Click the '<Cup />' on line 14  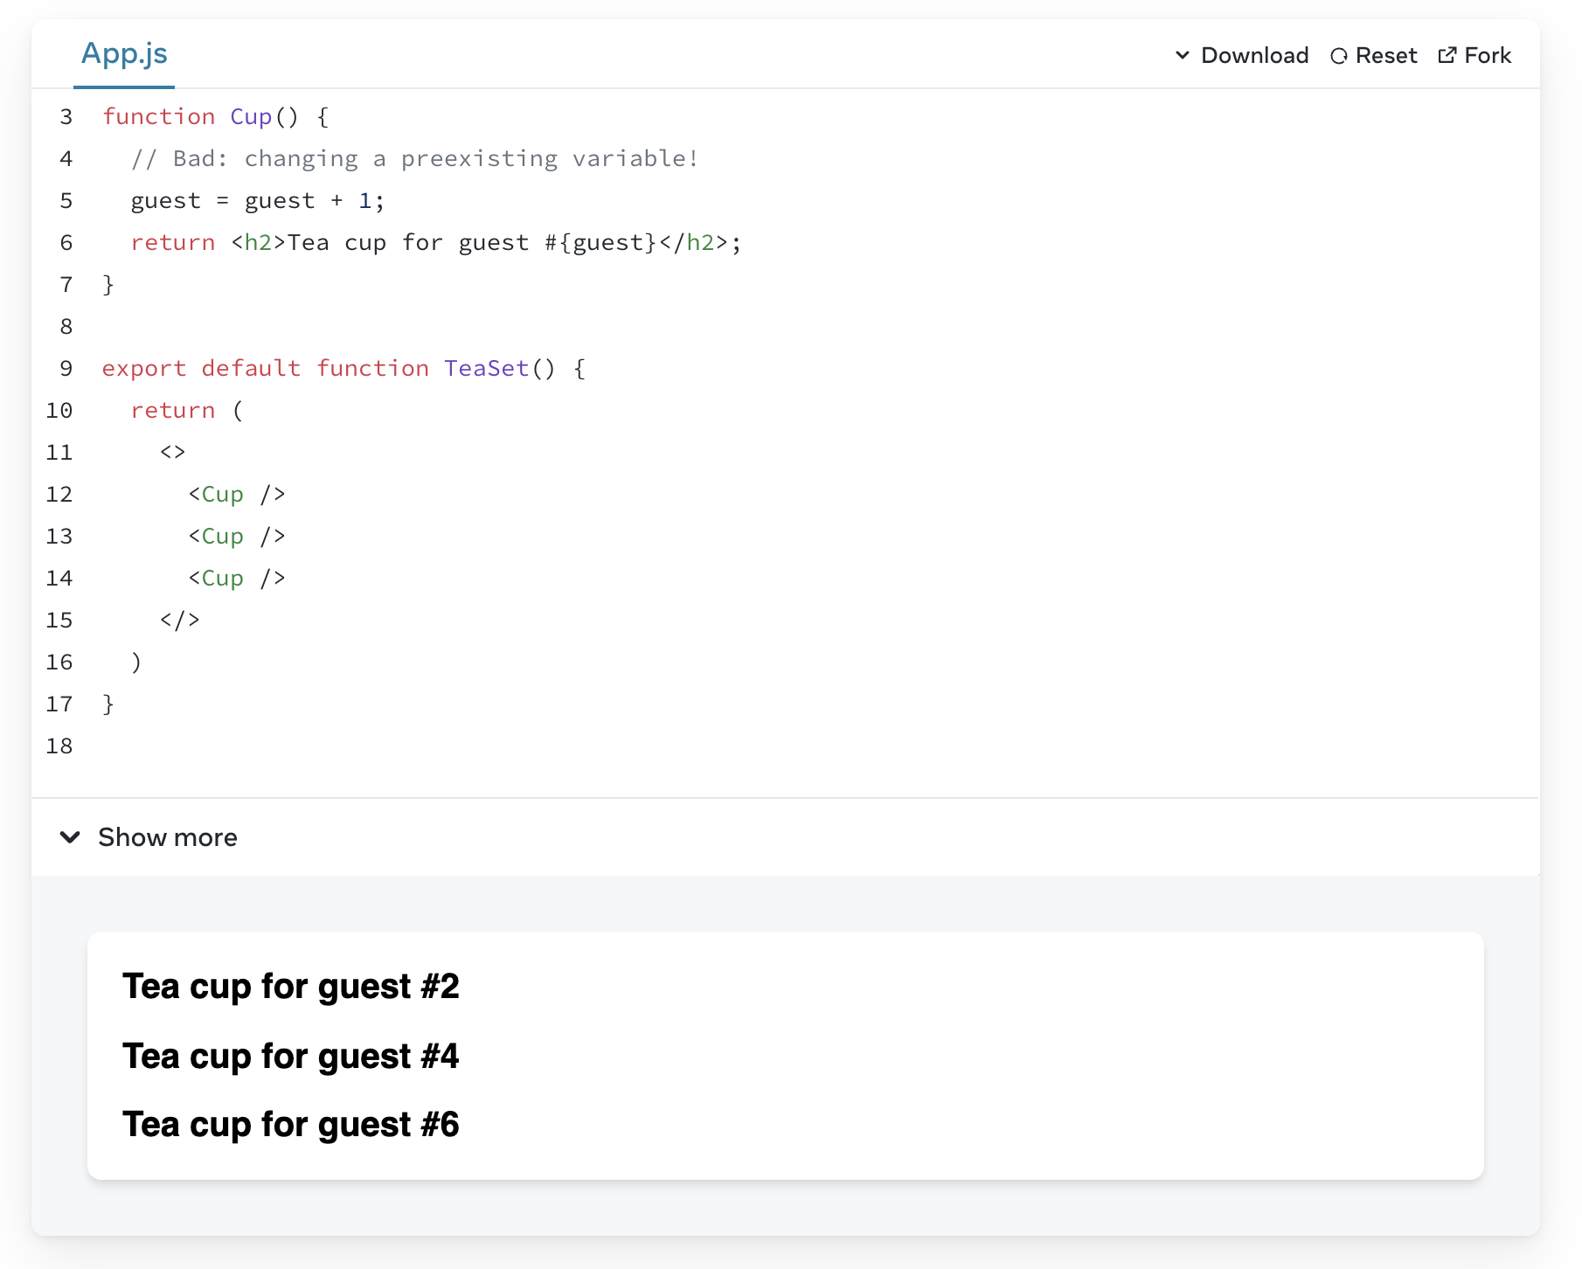pyautogui.click(x=237, y=578)
